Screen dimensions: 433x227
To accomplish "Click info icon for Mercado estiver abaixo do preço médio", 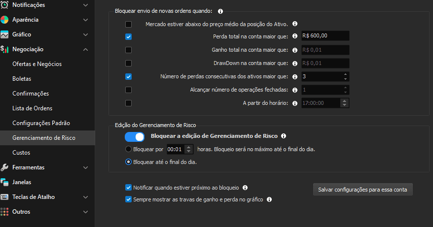I will 295,24.
